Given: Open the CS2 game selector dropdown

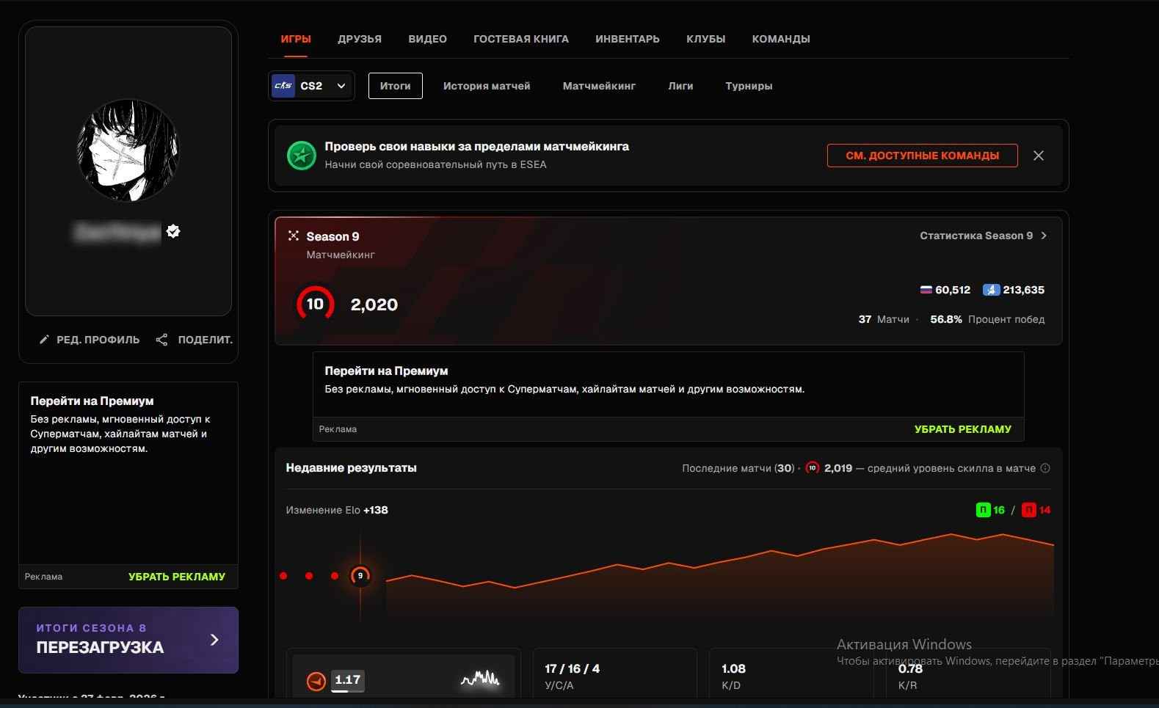Looking at the screenshot, I should pyautogui.click(x=311, y=86).
